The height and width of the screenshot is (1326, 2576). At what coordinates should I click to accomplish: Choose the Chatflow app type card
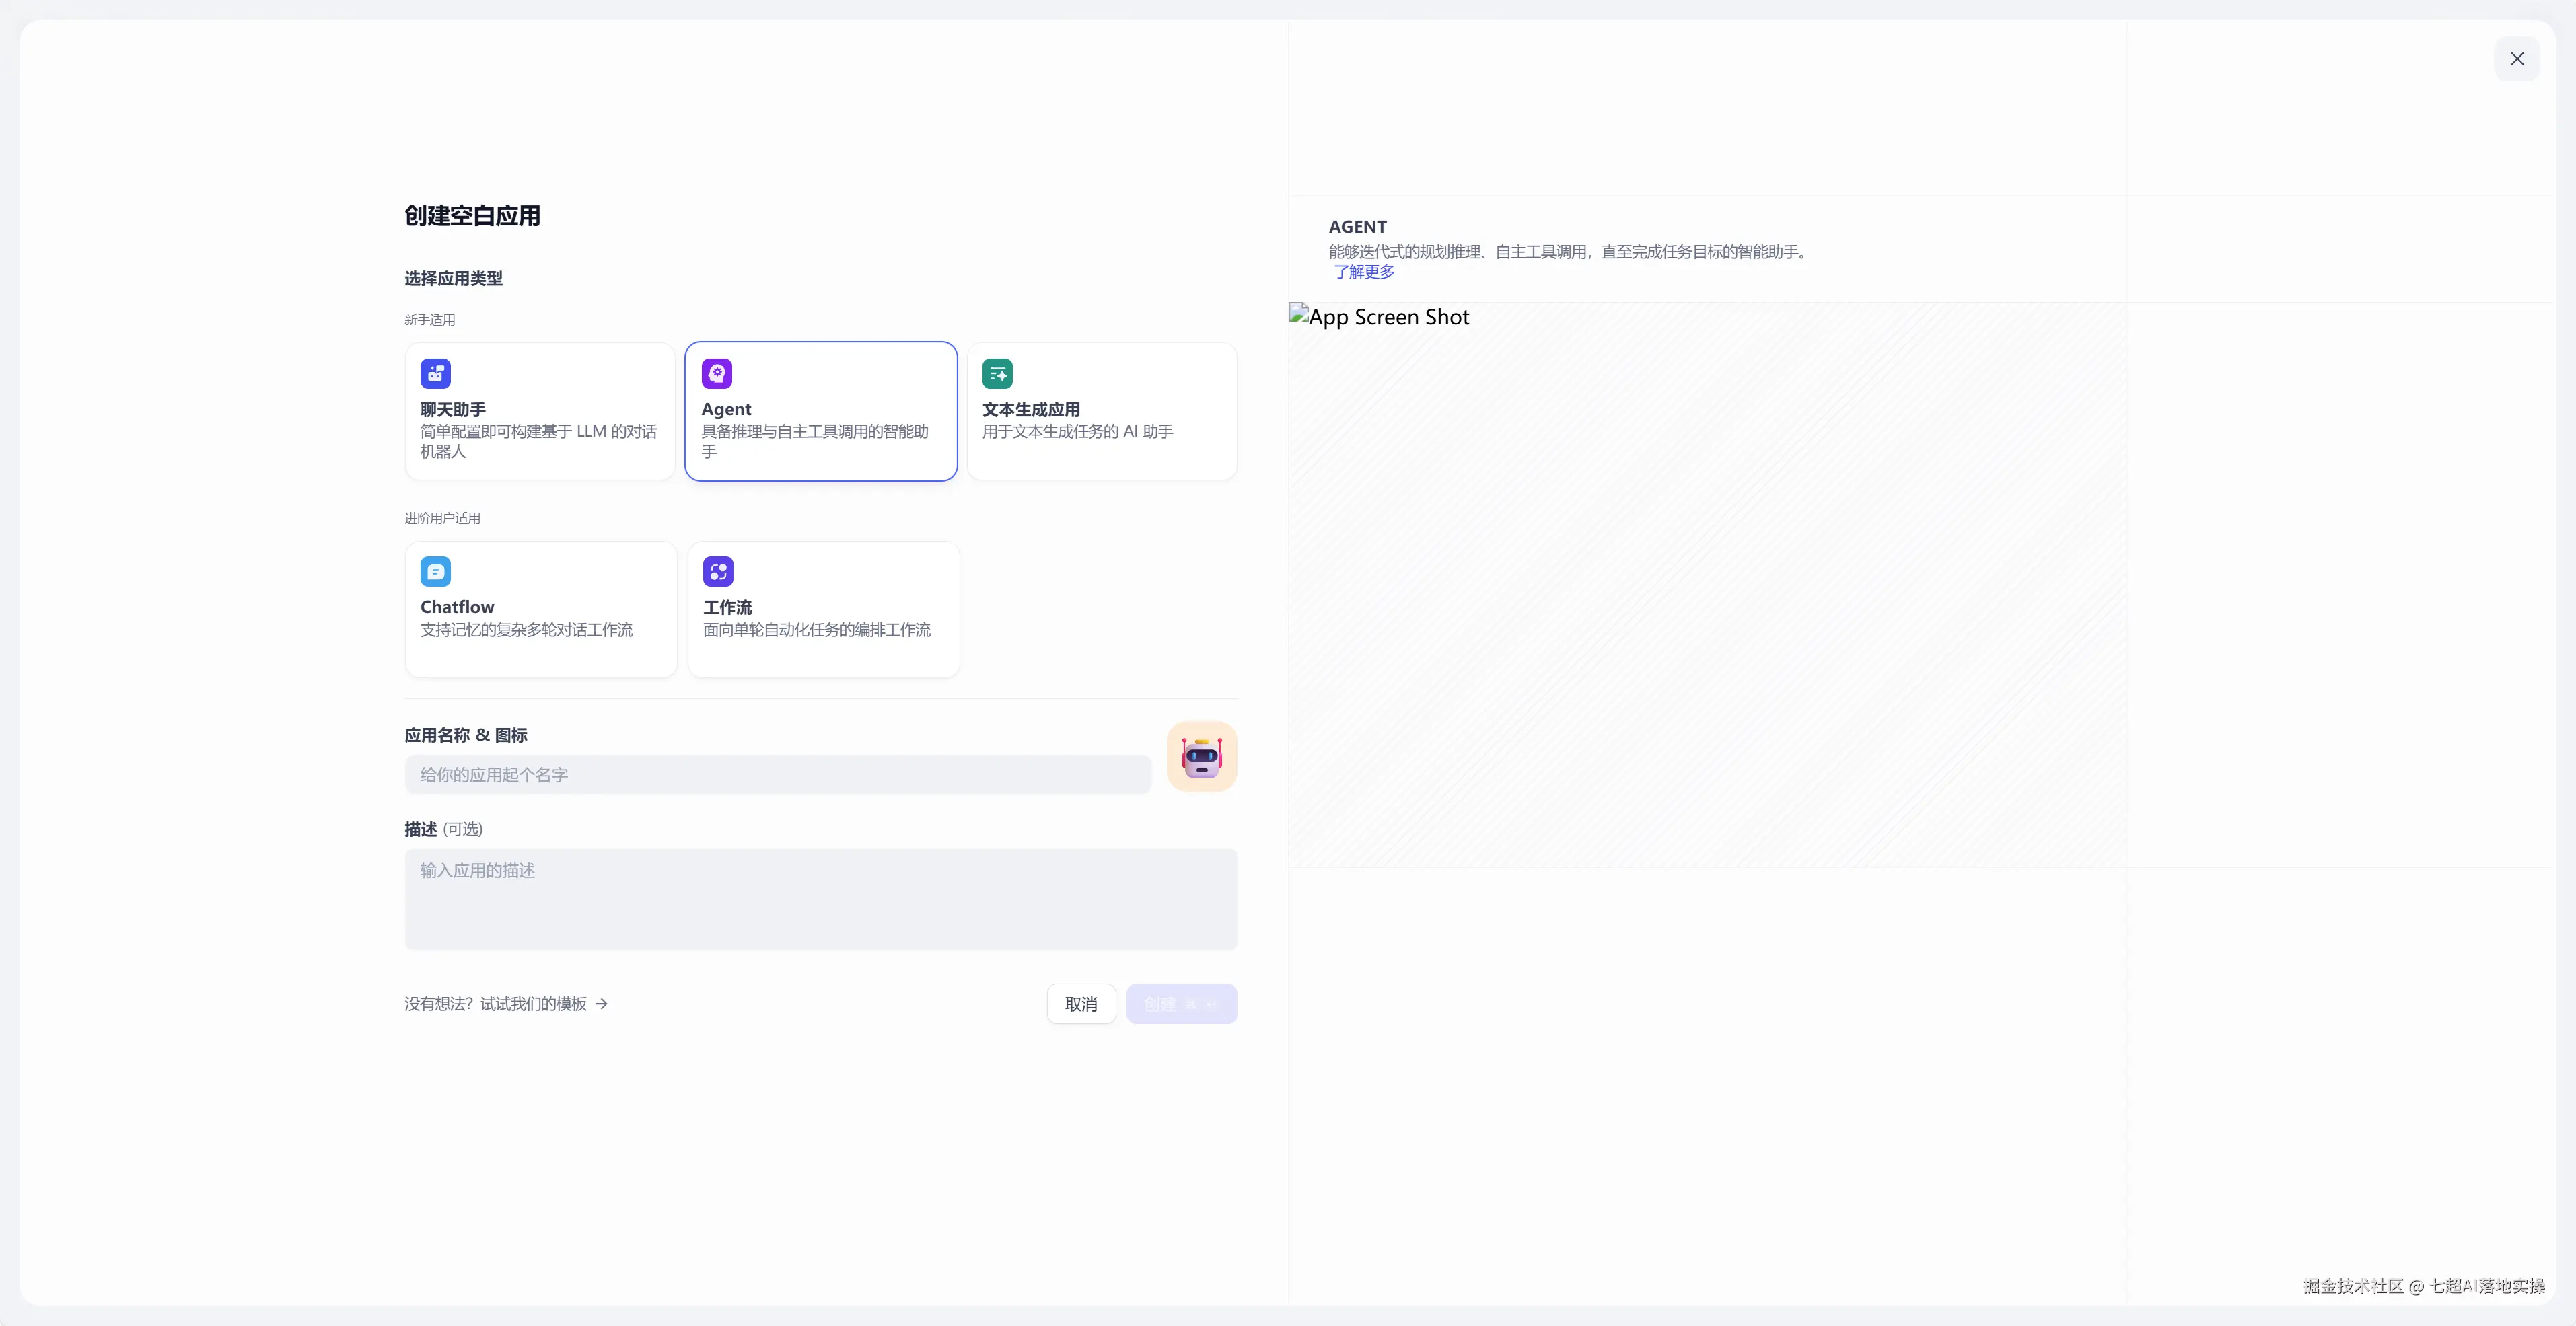[x=540, y=610]
